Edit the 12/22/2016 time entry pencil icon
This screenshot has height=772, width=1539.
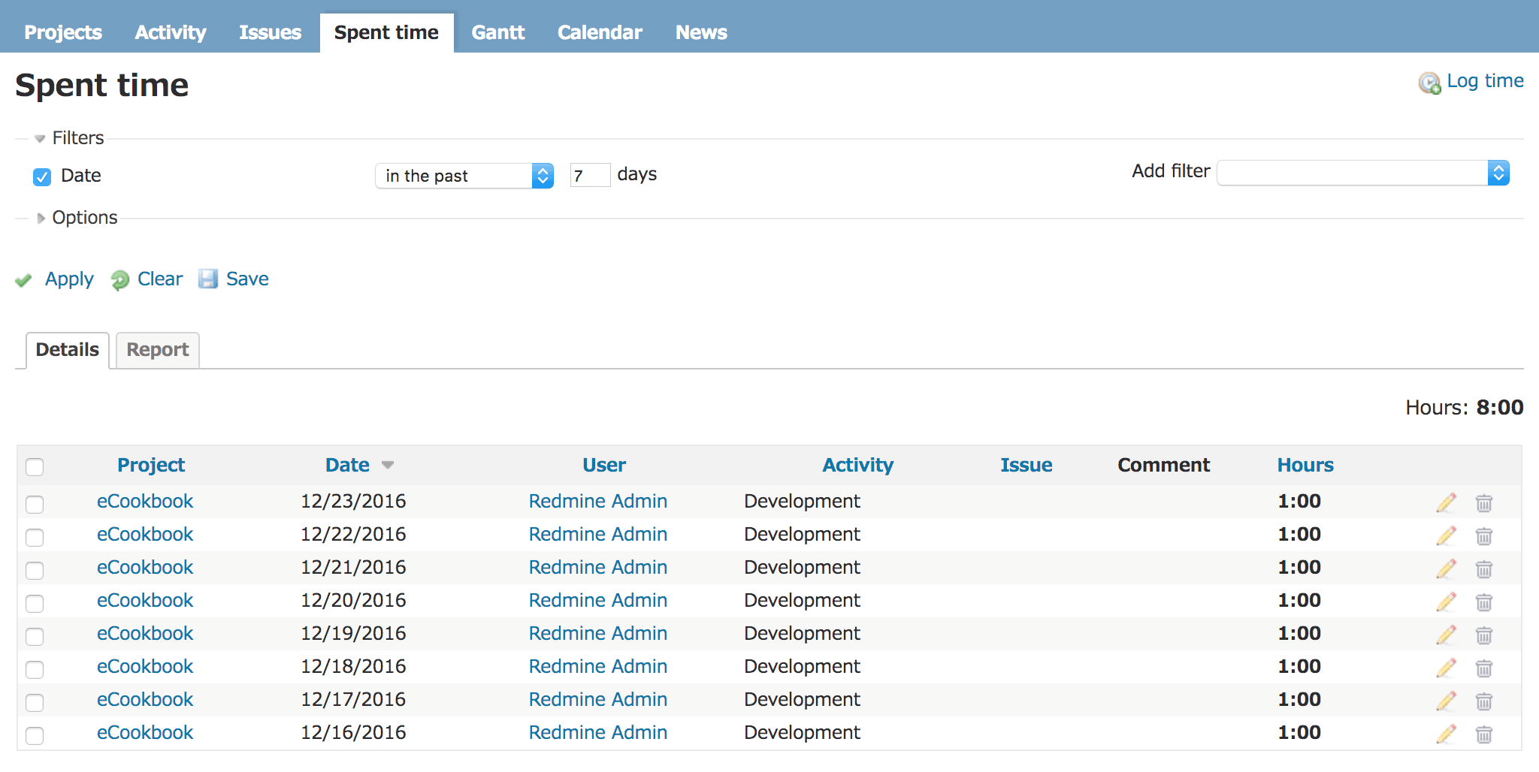1446,535
